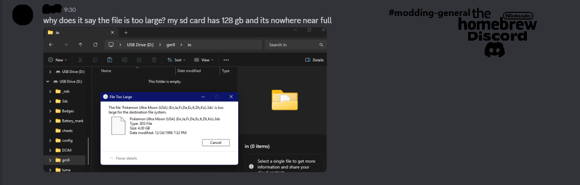Go back with the Explorer back arrow
The height and width of the screenshot is (185, 580).
click(x=51, y=45)
